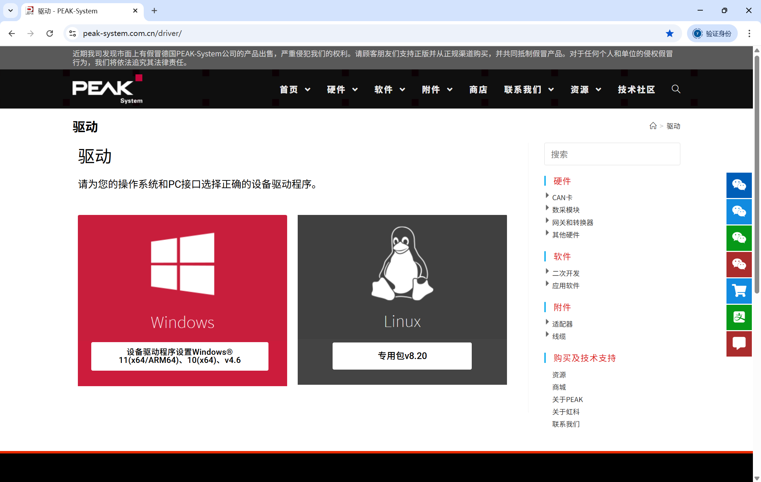Click the 搜索 sidebar input field

tap(612, 154)
